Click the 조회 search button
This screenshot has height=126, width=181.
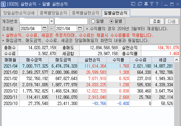[x=157, y=21]
